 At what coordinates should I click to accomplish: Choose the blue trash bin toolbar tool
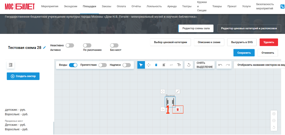tap(156, 65)
